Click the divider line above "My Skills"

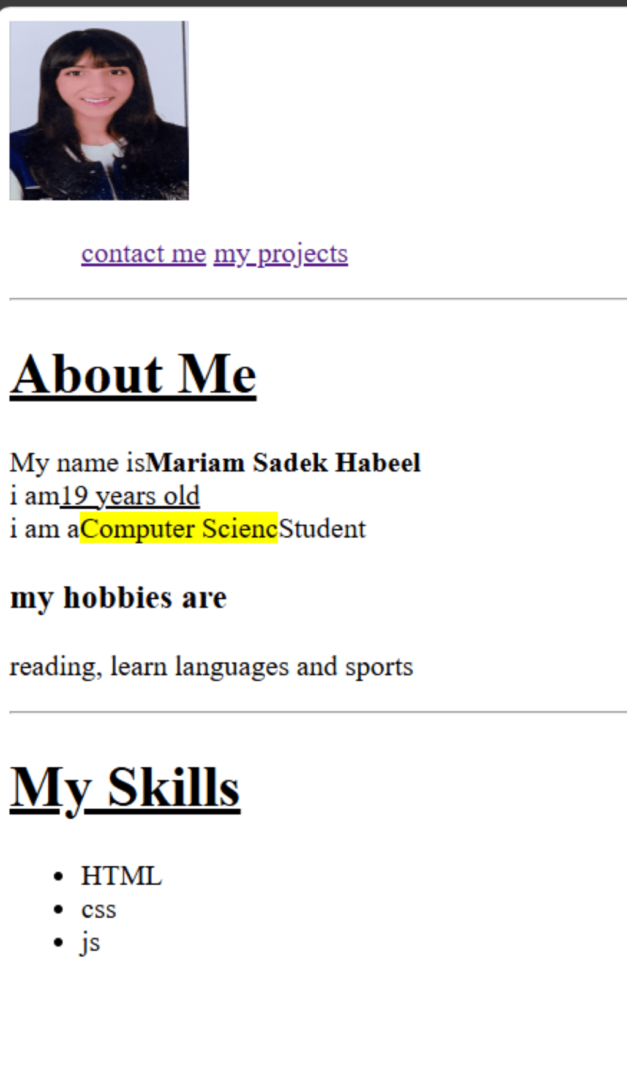pos(318,712)
